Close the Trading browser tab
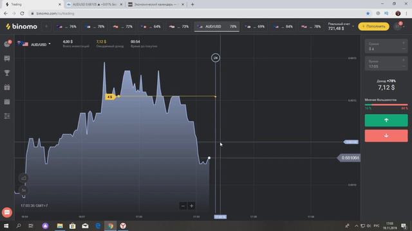This screenshot has width=412, height=231. pos(60,4)
